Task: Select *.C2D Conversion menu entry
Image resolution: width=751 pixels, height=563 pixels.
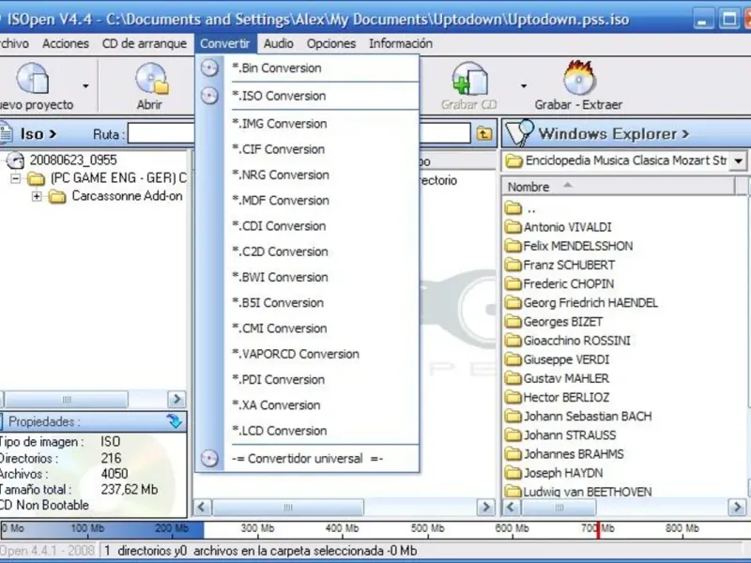Action: [x=322, y=251]
